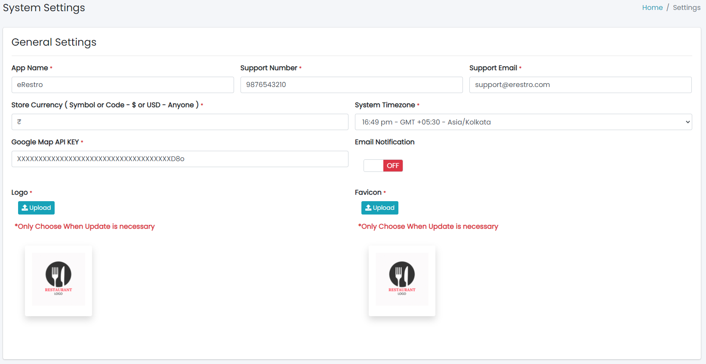The height and width of the screenshot is (364, 706).
Task: Toggle the Email Notification switch
Action: (x=383, y=166)
